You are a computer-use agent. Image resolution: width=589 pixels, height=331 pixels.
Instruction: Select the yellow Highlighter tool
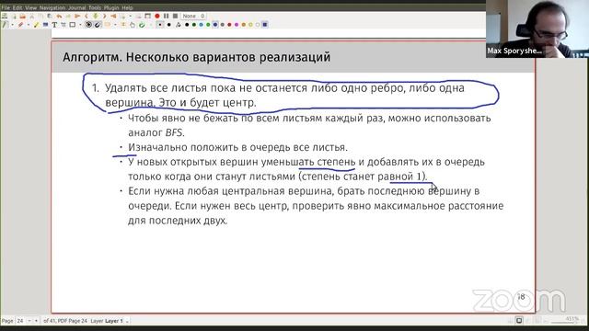pos(37,25)
